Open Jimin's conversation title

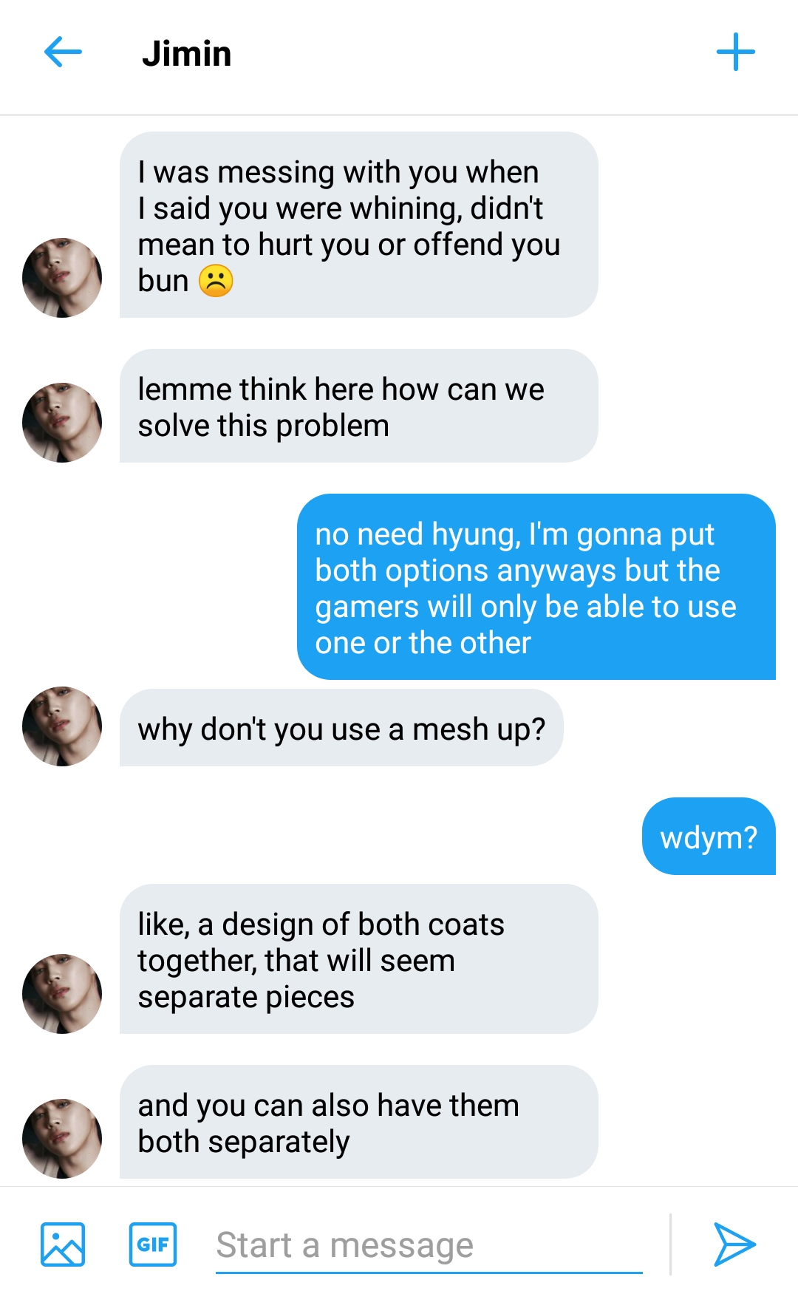click(x=187, y=54)
